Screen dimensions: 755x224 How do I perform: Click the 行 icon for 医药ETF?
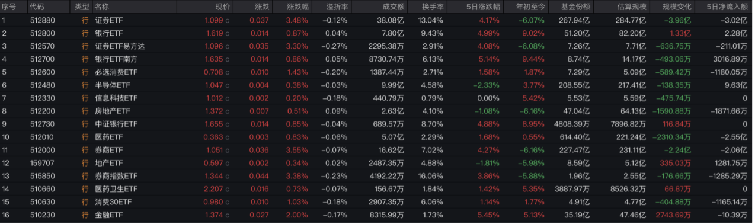[84, 137]
